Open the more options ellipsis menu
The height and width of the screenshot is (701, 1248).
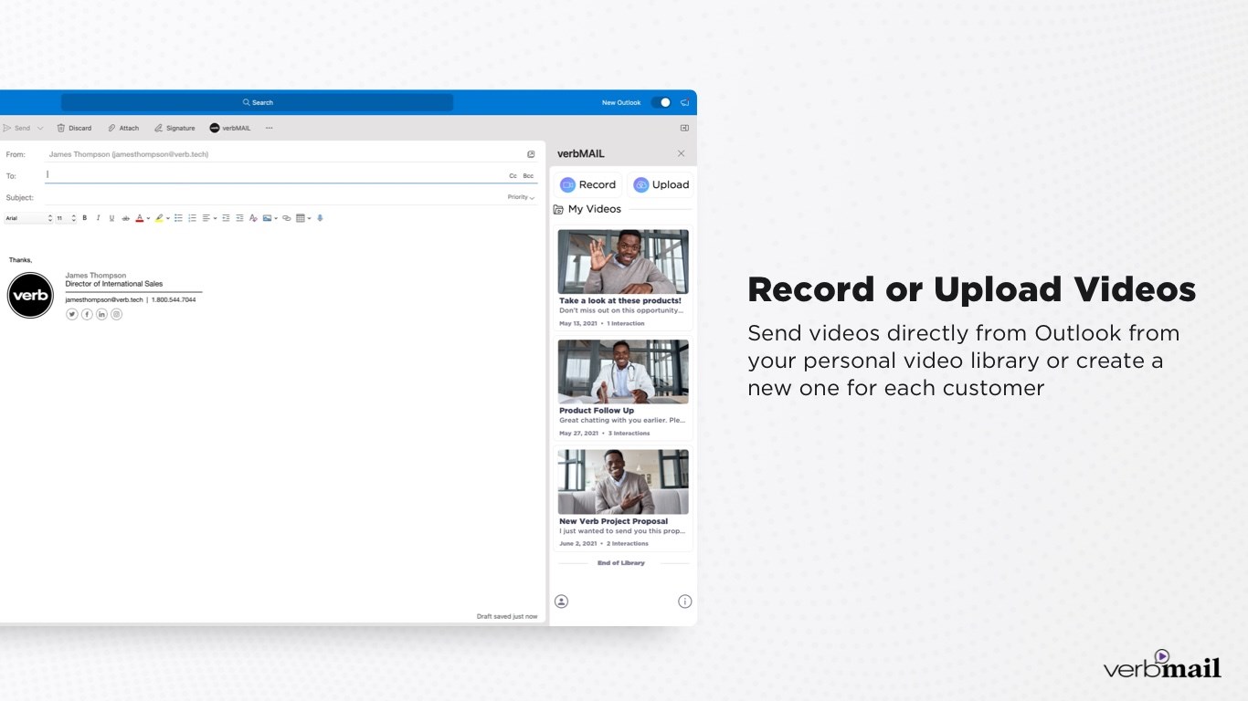pos(270,128)
